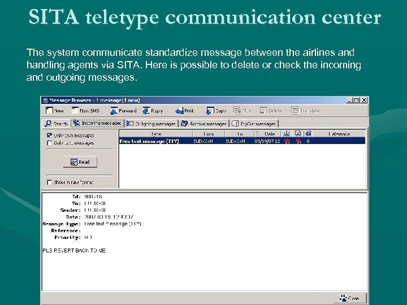Print the selected message
This screenshot has height=305, width=407.
coord(184,111)
